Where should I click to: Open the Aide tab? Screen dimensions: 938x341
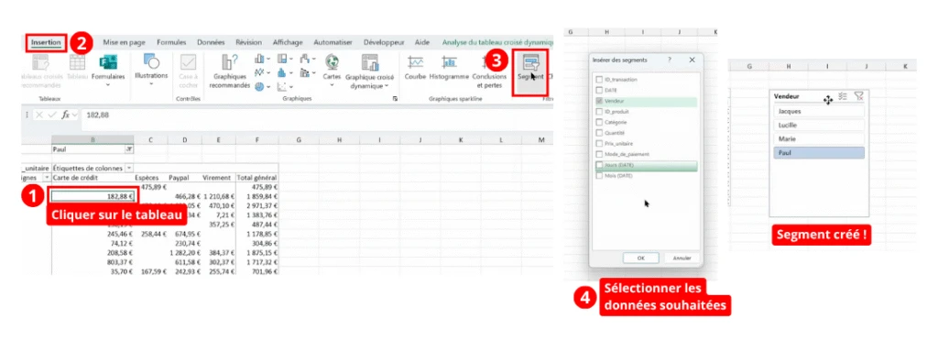click(x=422, y=42)
